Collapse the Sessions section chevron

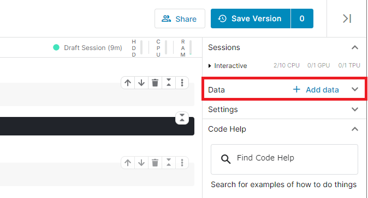(x=355, y=48)
